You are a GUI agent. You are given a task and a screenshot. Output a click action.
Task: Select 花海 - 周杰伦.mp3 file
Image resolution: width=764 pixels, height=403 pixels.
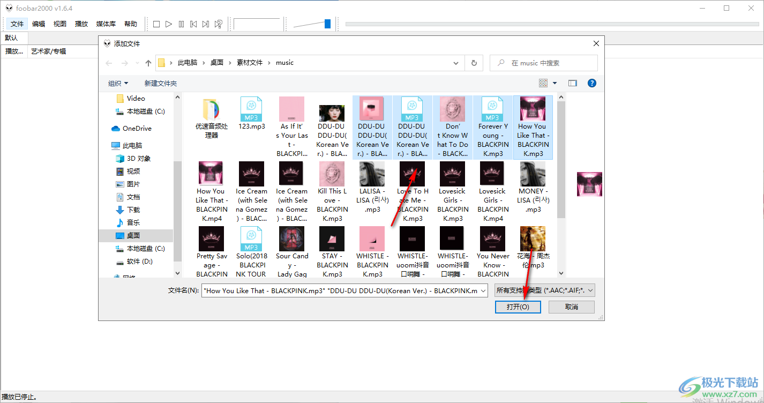click(x=533, y=248)
